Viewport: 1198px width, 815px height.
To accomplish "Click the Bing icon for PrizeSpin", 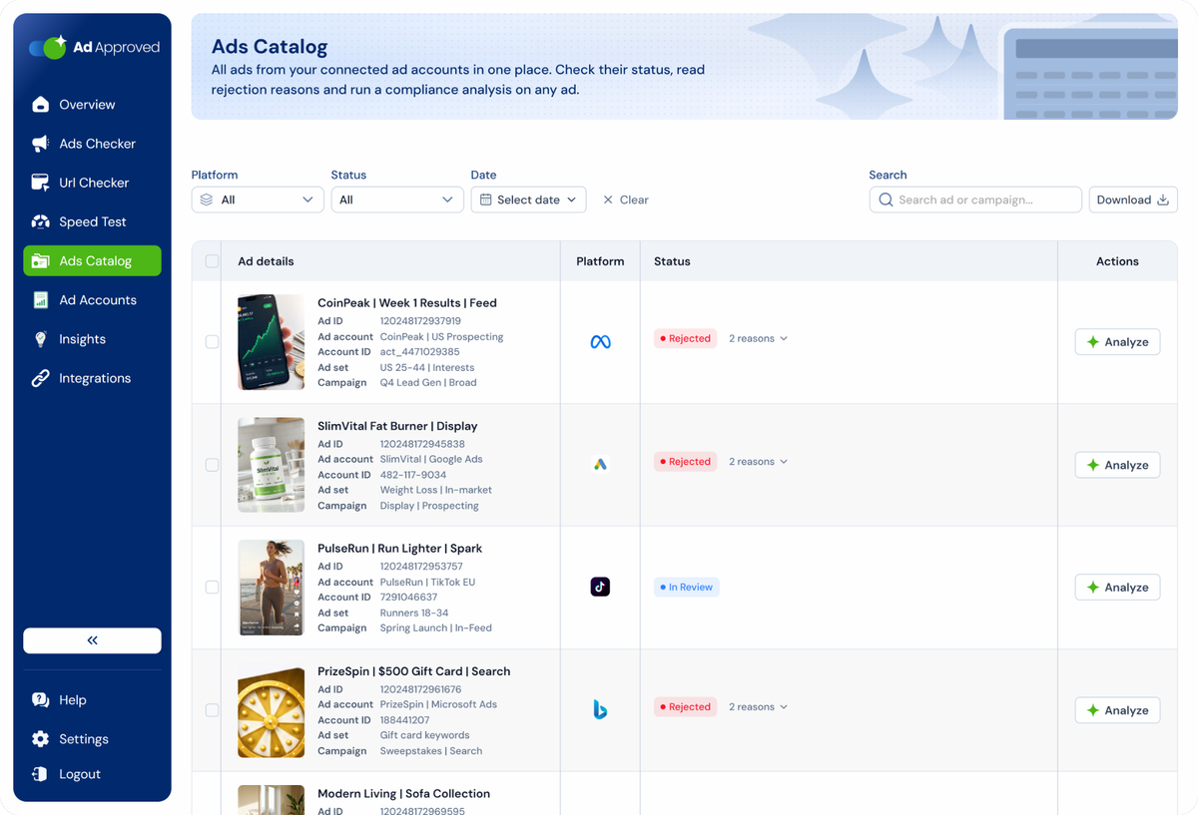I will click(600, 710).
